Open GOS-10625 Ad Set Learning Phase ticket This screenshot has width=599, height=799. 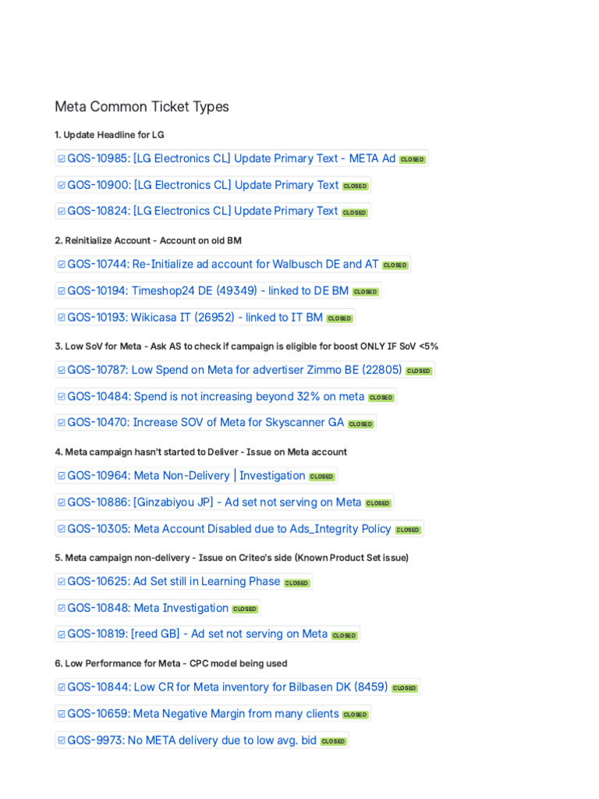(x=174, y=581)
